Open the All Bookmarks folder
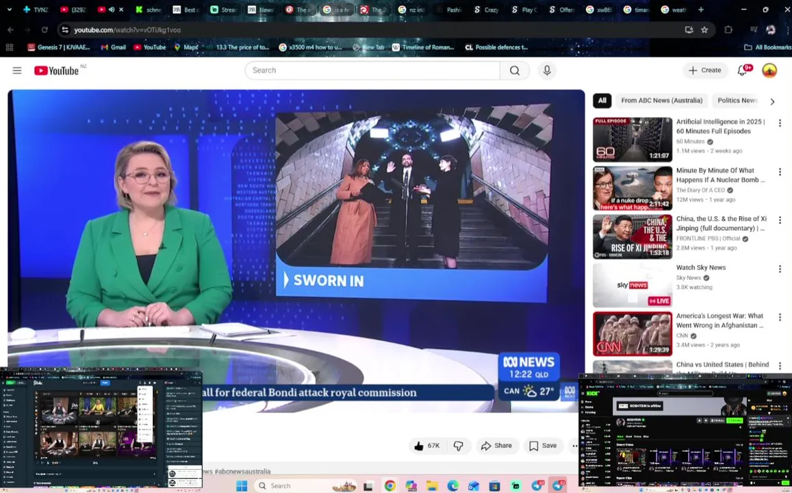The height and width of the screenshot is (493, 792). click(x=767, y=47)
